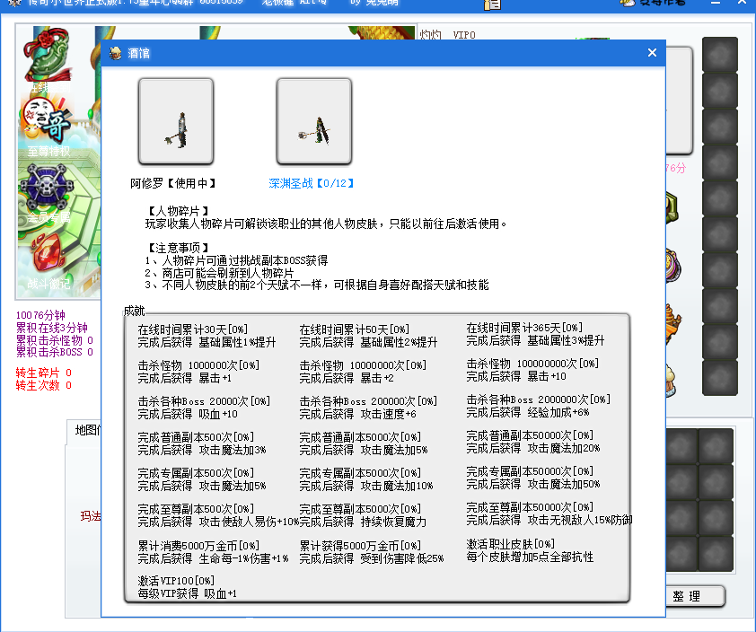Click the notepad icon in top title bar

[x=492, y=4]
